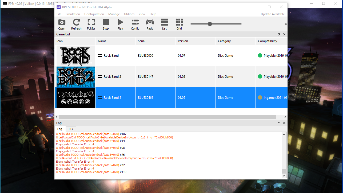Stop the running emulation
This screenshot has height=193, width=343.
tap(106, 24)
